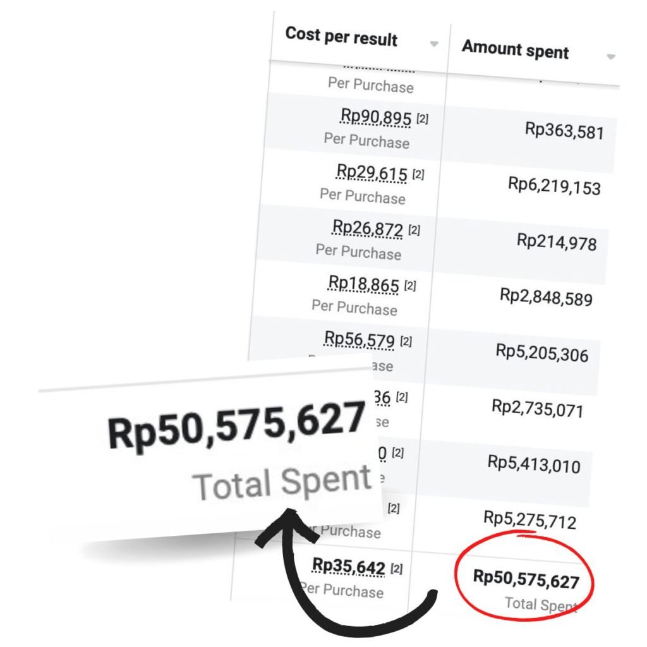This screenshot has width=647, height=647.
Task: Open the Rp29,615 cost per purchase value
Action: coord(372,172)
